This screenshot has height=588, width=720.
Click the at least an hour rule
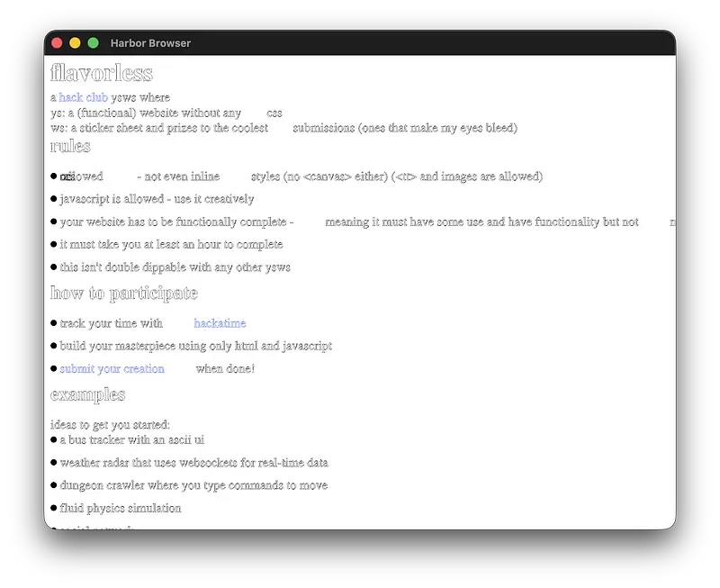point(171,244)
